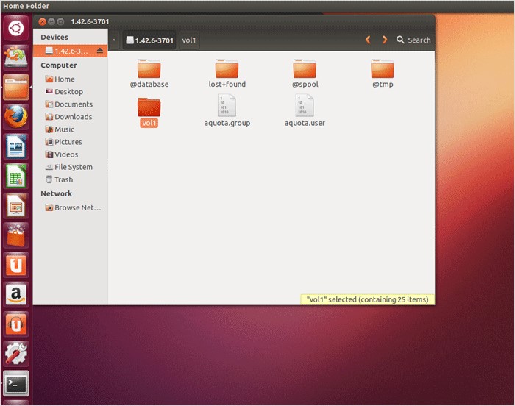Select the aquota.group file
Screen dimensions: 515x406
click(227, 111)
